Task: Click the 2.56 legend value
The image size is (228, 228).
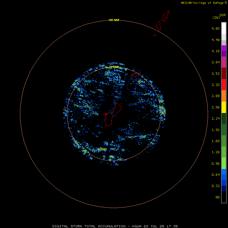Action: (216, 107)
